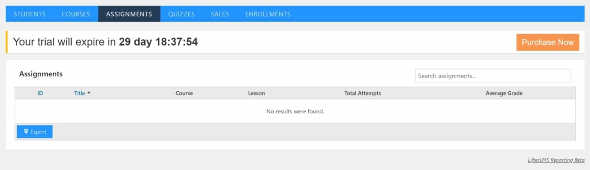
Task: Click the trial expiration countdown timer
Action: (158, 42)
